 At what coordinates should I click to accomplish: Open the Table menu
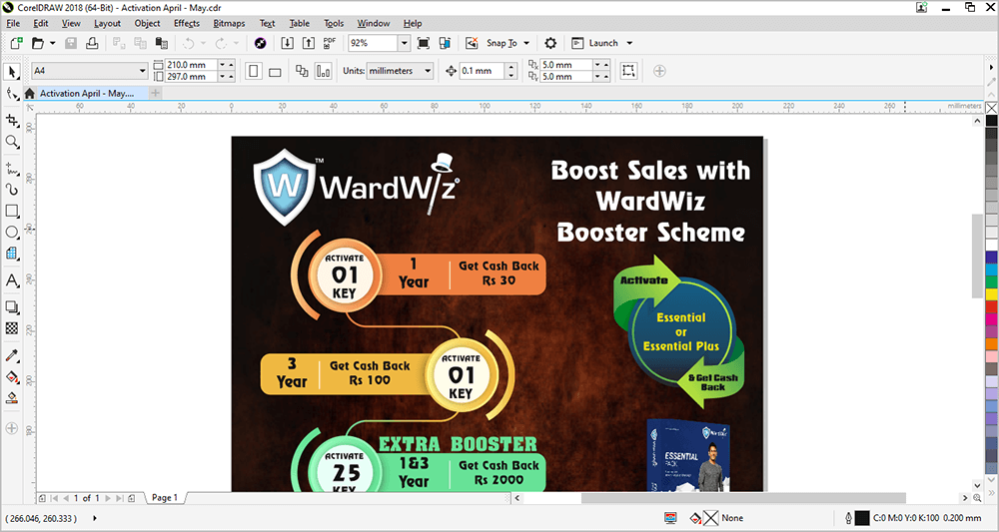pos(299,24)
